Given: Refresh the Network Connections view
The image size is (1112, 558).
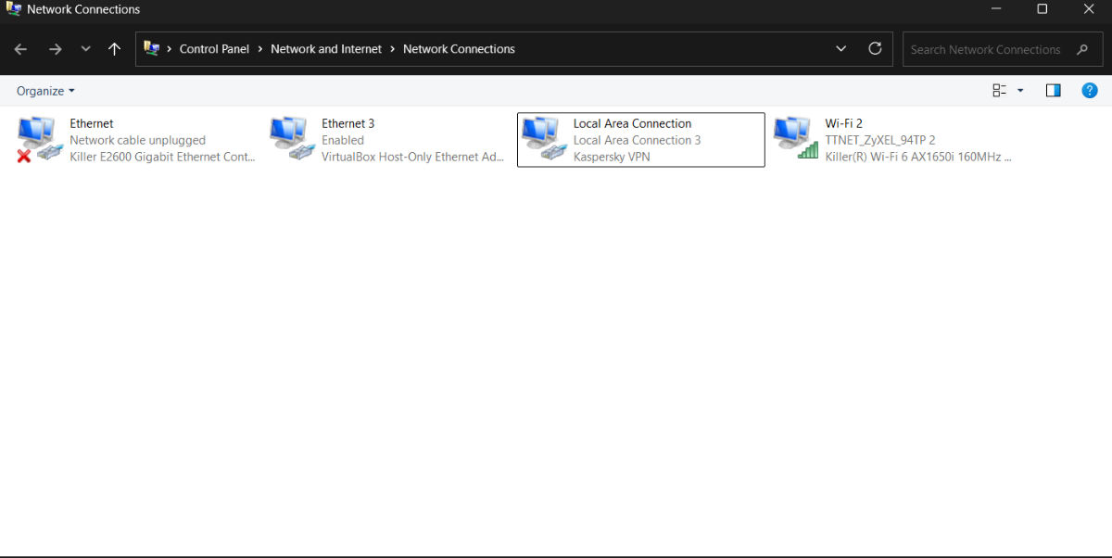Looking at the screenshot, I should [x=875, y=49].
